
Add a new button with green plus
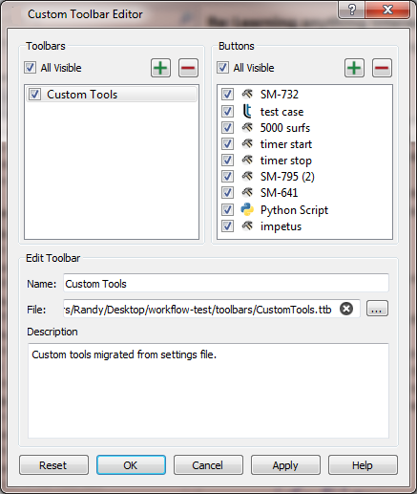click(354, 68)
